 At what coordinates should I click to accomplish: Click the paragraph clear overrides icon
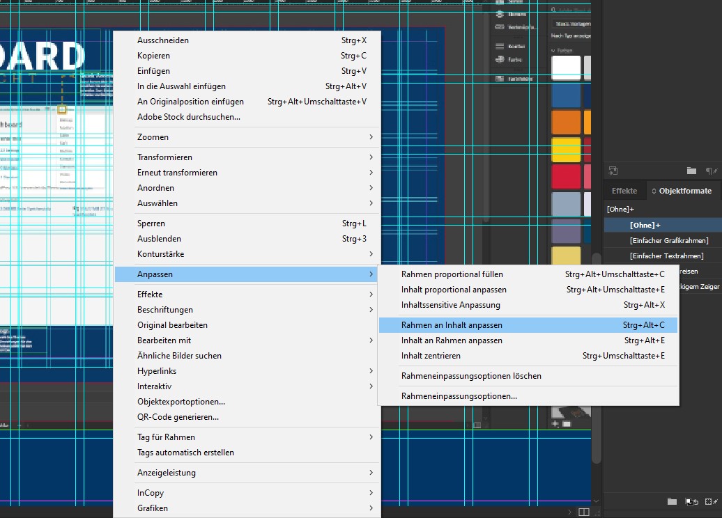[x=711, y=171]
